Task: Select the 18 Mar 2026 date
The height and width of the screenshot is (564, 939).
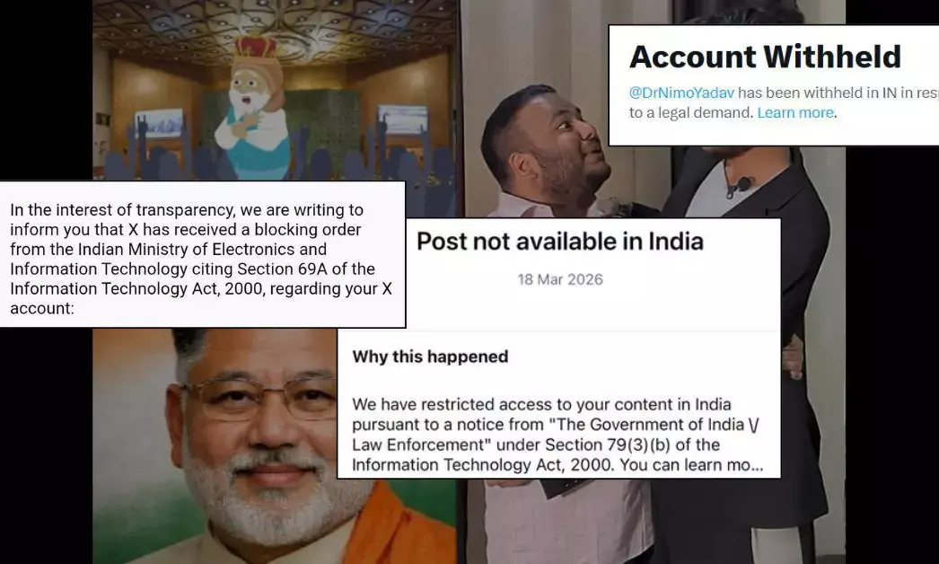Action: [560, 280]
